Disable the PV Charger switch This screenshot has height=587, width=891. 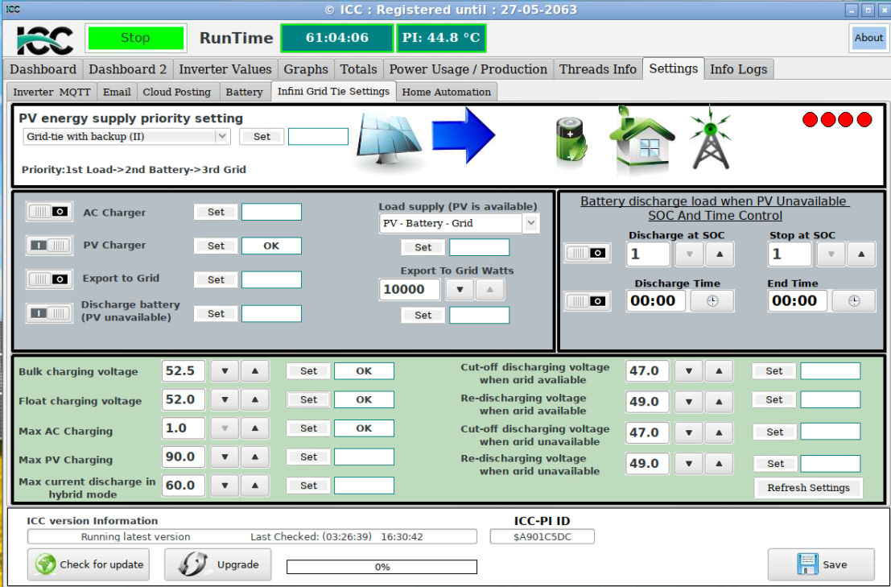(x=49, y=245)
